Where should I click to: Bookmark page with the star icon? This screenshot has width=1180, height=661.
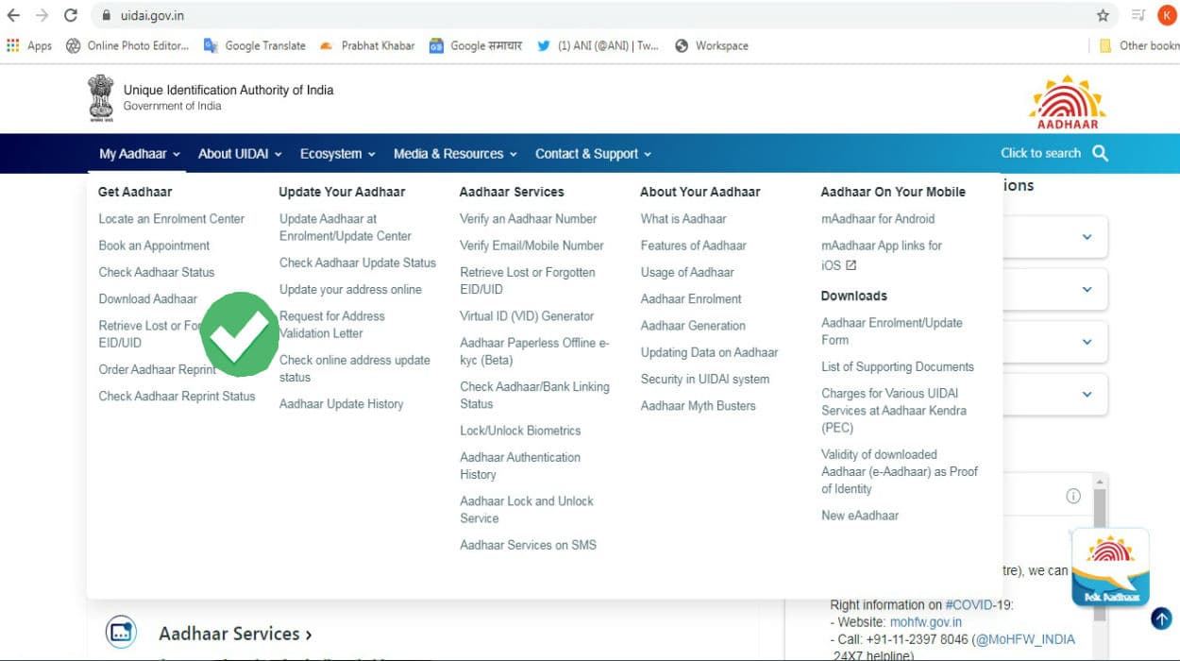pos(1103,15)
